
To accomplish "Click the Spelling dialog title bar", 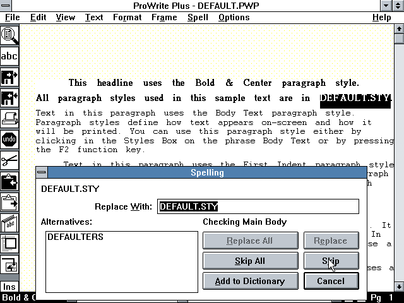I will [x=207, y=172].
